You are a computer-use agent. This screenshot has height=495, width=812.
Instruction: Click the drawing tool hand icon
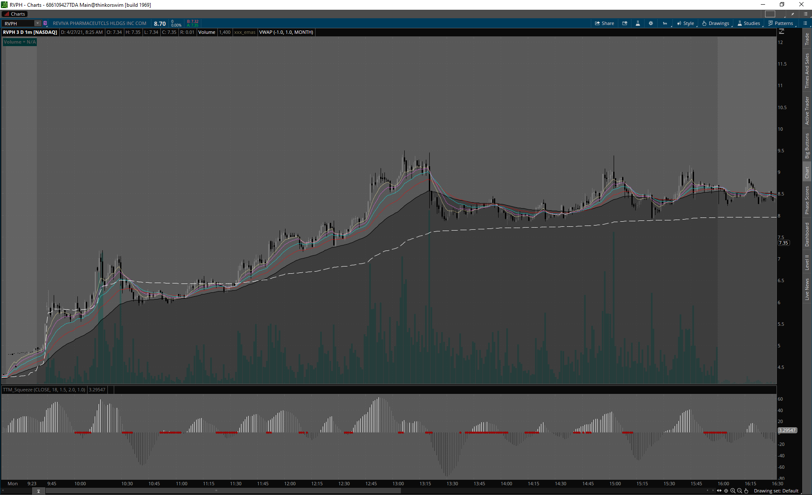point(746,491)
